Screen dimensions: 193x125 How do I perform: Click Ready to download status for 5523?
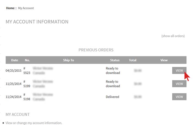tap(113, 70)
